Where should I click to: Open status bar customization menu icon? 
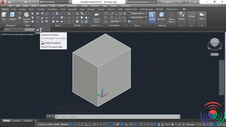point(224,125)
